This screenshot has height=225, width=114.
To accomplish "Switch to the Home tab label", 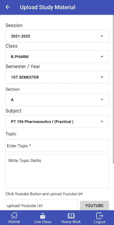I will pos(14,222).
